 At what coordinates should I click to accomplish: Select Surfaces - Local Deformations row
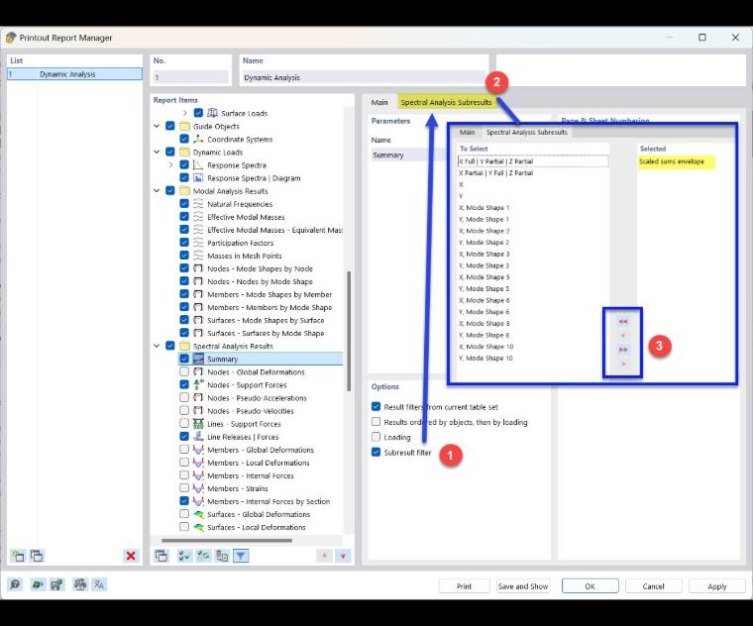tap(257, 527)
